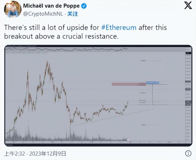
Task: Click the 2024 label on time axis
Action: (130, 142)
